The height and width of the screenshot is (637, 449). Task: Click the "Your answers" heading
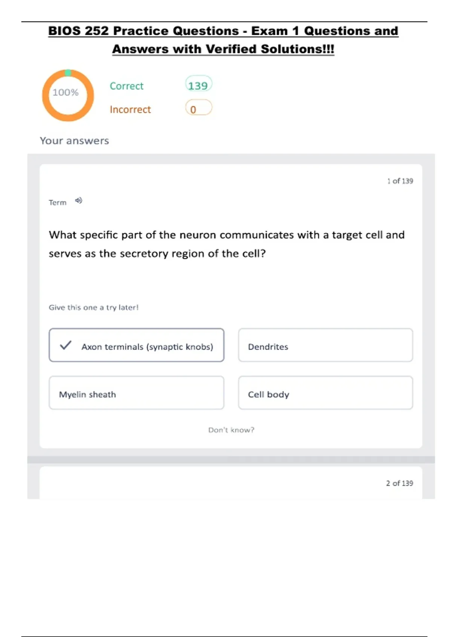pyautogui.click(x=74, y=141)
